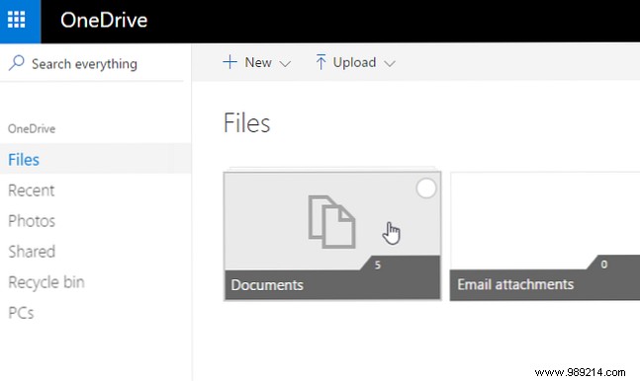The width and height of the screenshot is (640, 381).
Task: Click the documents icon in Documents tile
Action: pos(331,222)
